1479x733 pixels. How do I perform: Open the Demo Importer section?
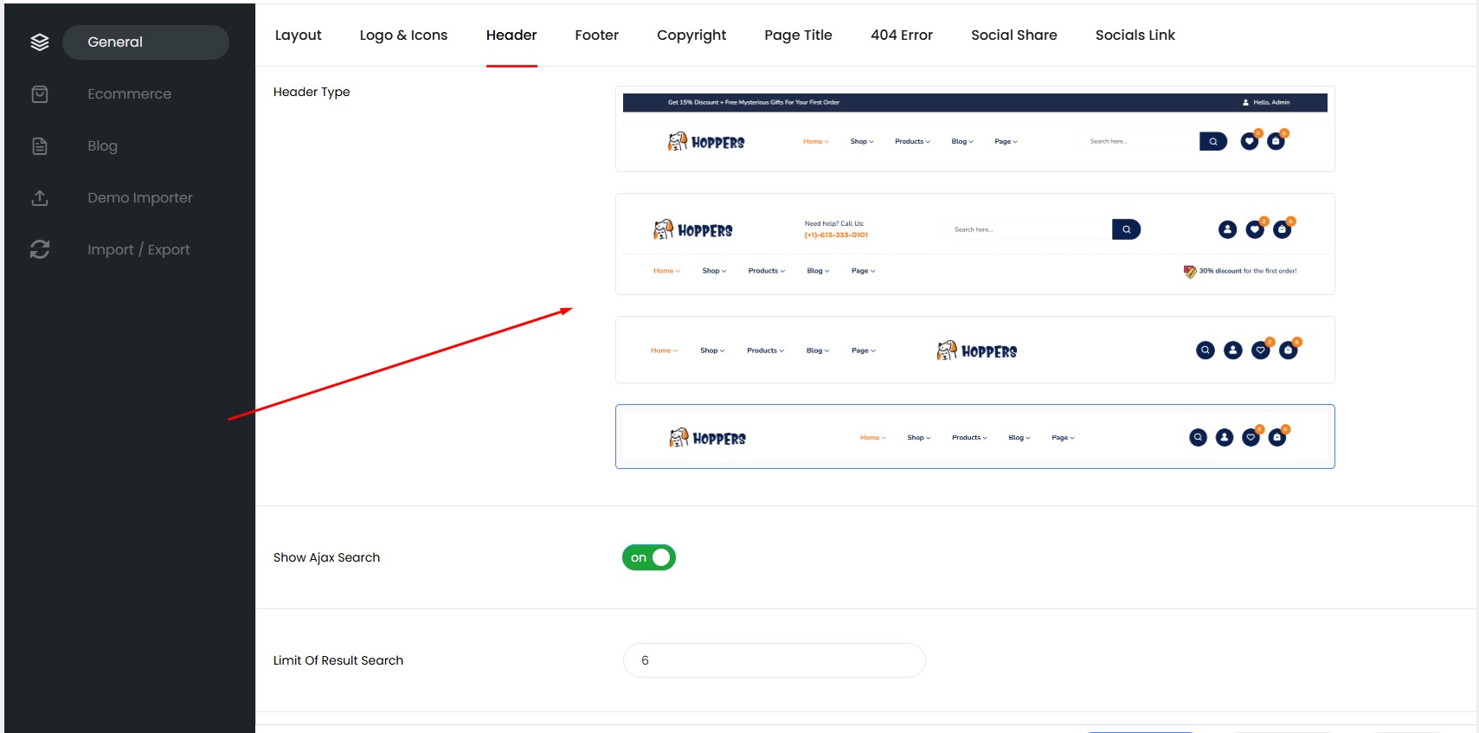139,198
